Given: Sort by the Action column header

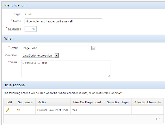Looking at the screenshot, I should [43, 102].
